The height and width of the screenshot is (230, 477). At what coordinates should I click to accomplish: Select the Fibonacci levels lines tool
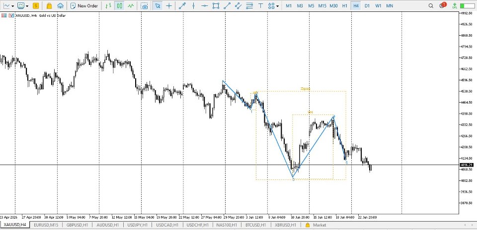249,5
